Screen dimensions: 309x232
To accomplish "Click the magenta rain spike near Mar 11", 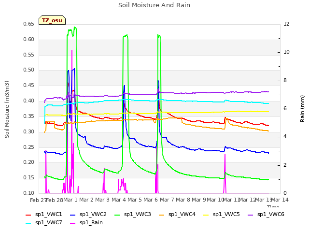I will click(x=225, y=174).
